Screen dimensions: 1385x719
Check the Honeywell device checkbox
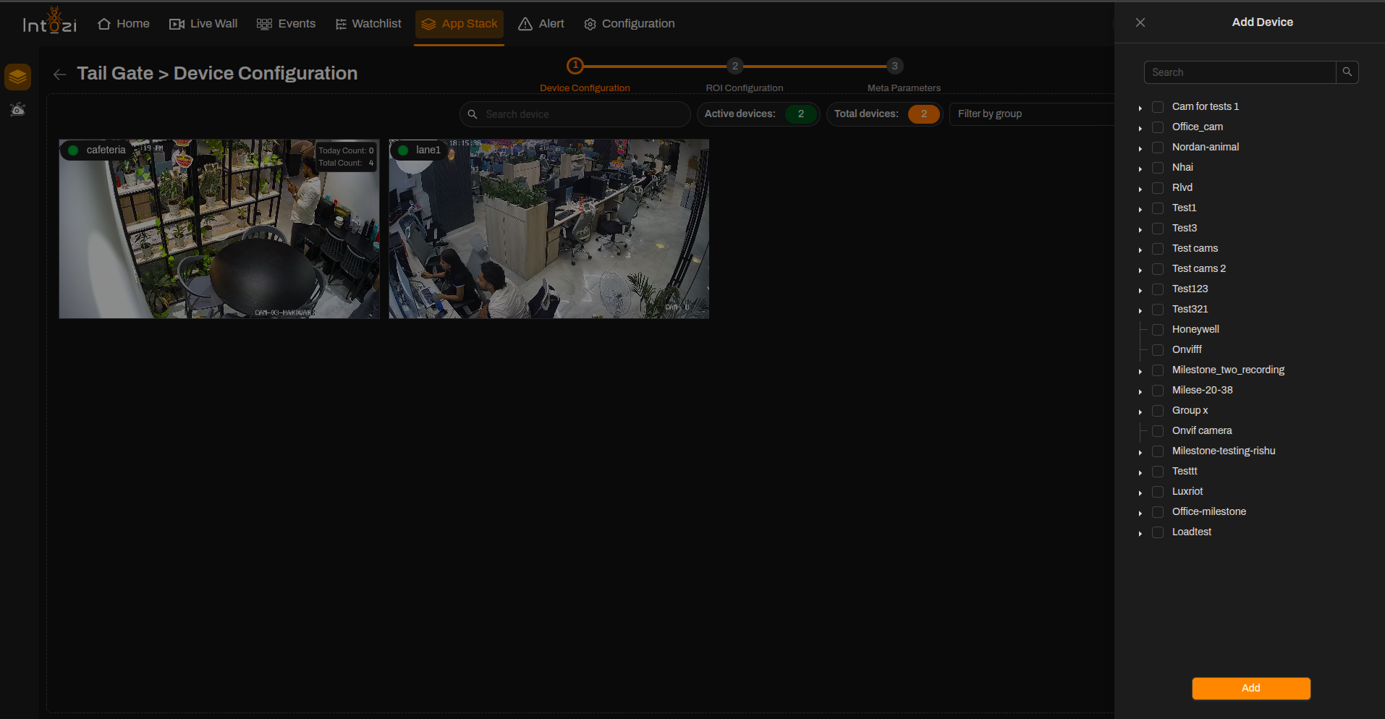1158,330
